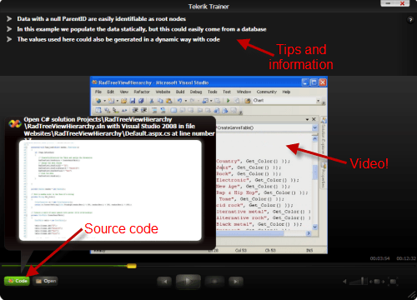Image resolution: width=417 pixels, height=300 pixels.
Task: Click the editor scroll up arrow
Action: [x=314, y=138]
